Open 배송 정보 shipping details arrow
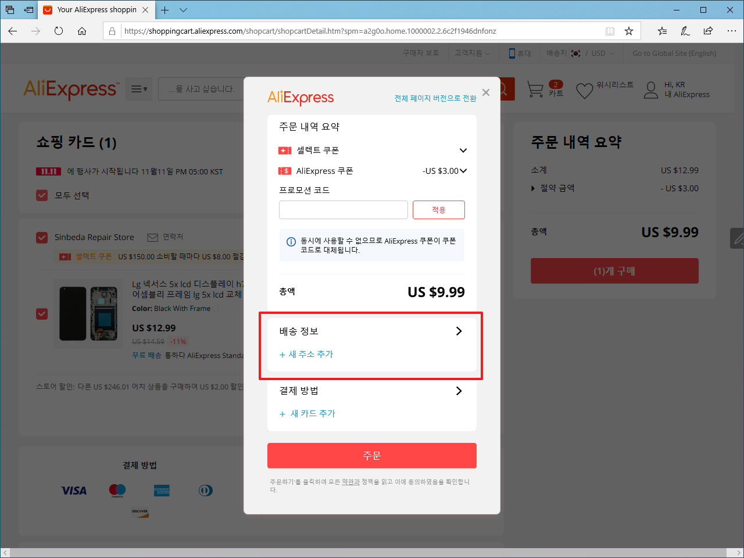744x558 pixels. (x=459, y=331)
